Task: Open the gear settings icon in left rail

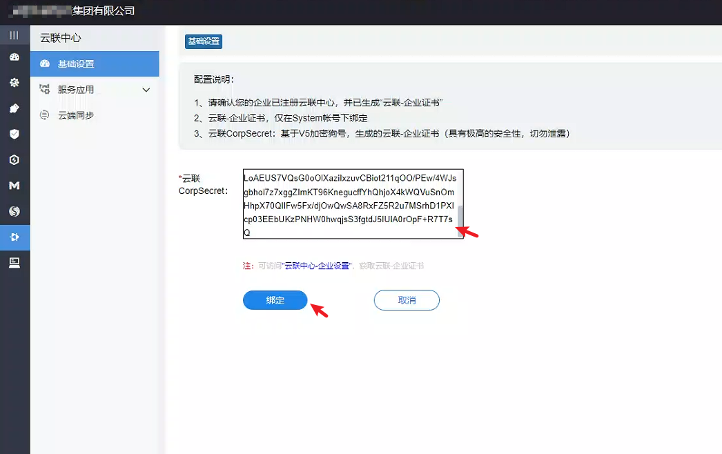Action: coord(14,82)
